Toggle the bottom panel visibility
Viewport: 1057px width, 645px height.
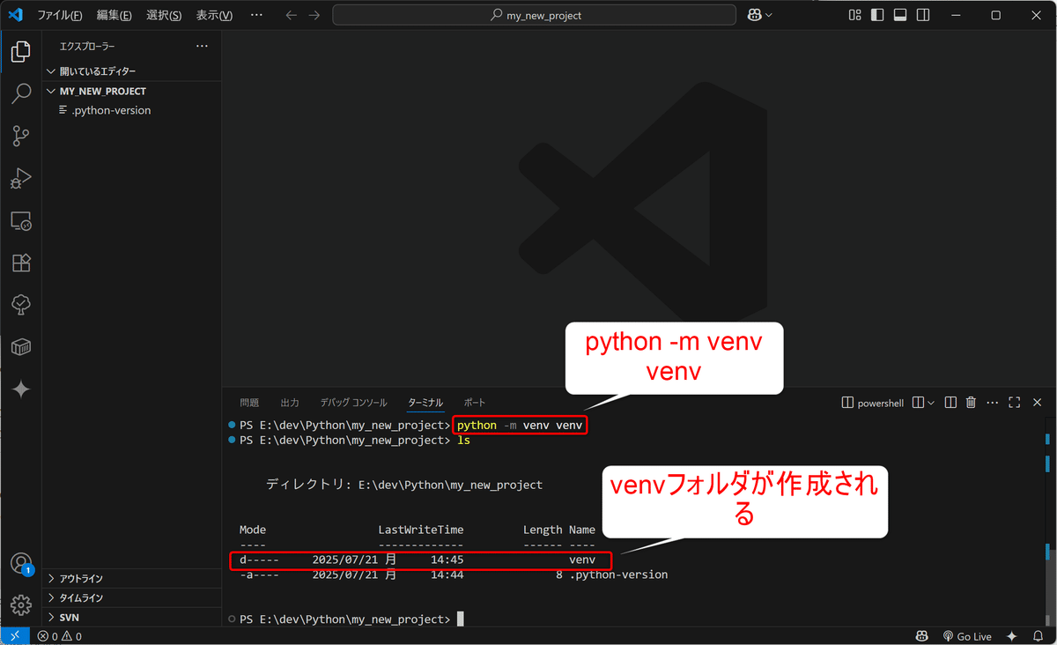tap(899, 15)
